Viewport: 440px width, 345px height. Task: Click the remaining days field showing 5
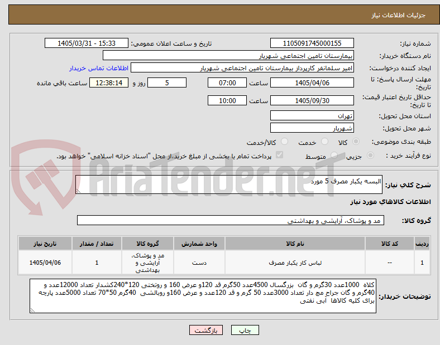pyautogui.click(x=167, y=83)
